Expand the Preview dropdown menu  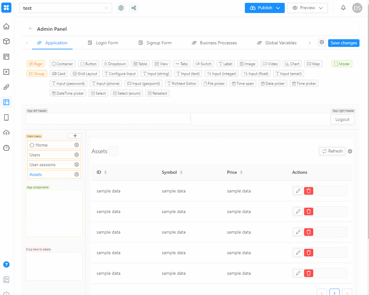pyautogui.click(x=321, y=8)
